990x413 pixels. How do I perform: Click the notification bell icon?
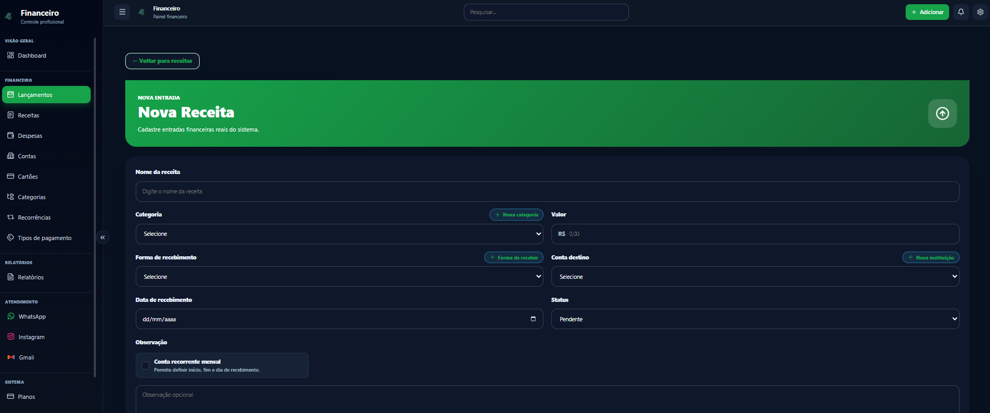click(x=961, y=12)
